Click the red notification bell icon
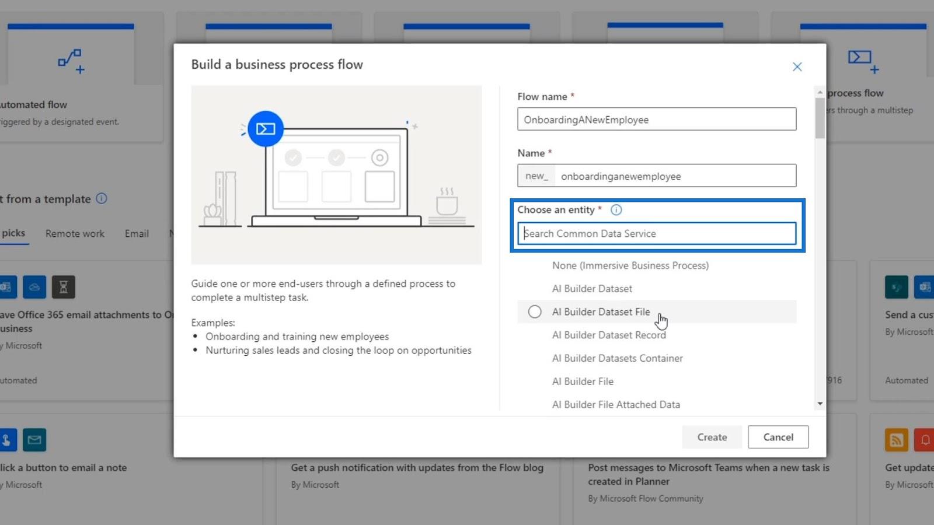Viewport: 934px width, 525px height. [x=925, y=440]
